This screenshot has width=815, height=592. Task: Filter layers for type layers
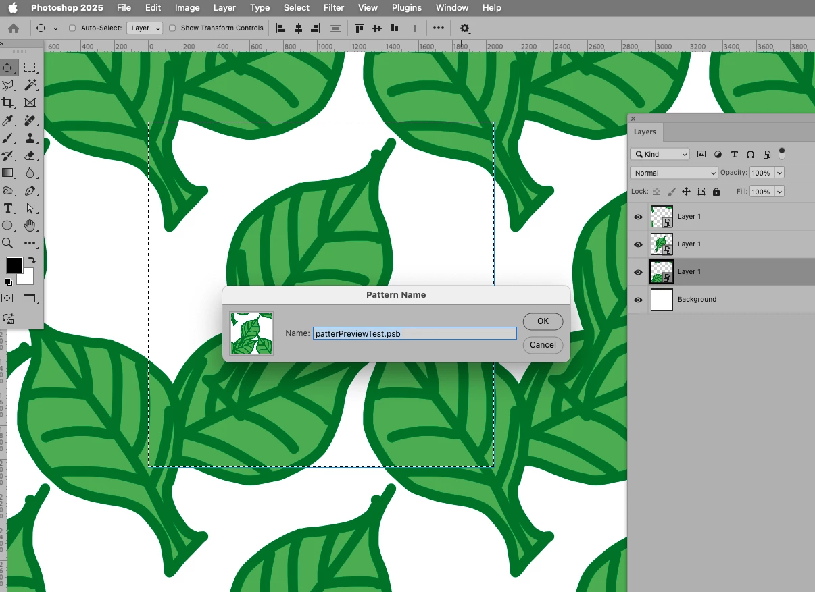734,154
